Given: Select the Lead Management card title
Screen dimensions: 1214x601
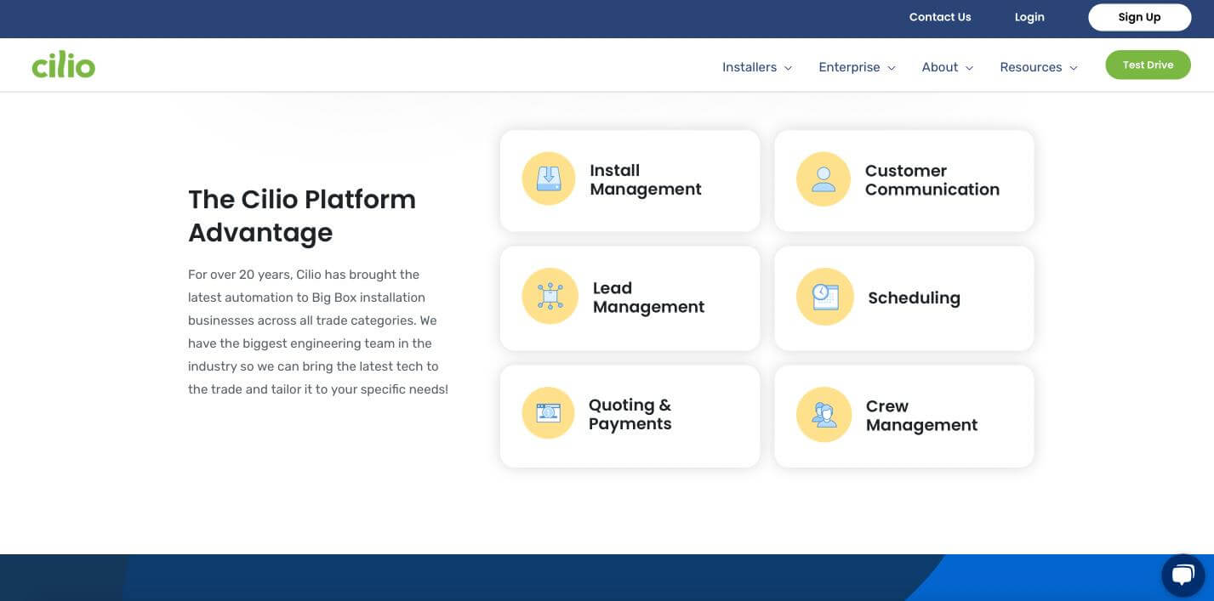Looking at the screenshot, I should point(648,298).
